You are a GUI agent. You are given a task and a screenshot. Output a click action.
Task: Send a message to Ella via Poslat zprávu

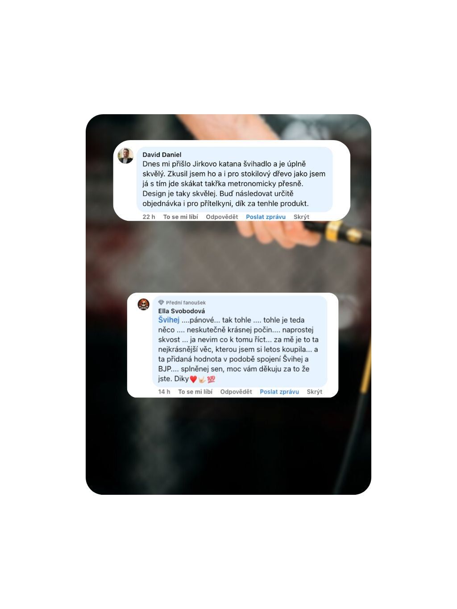[x=279, y=392]
